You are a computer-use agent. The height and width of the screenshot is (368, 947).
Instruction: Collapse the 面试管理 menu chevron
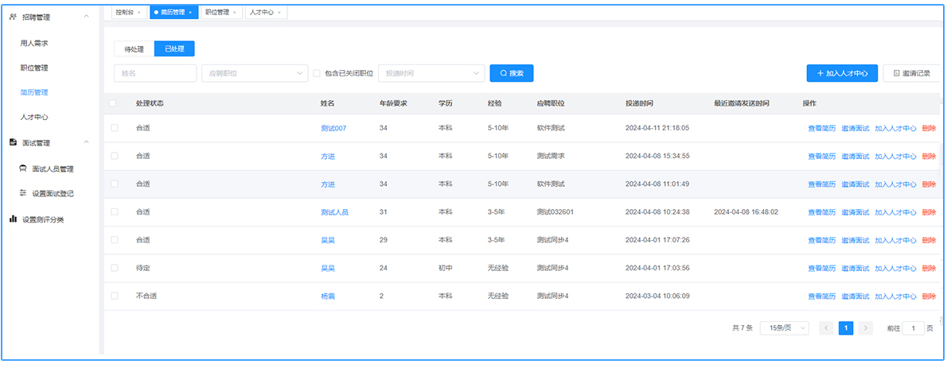87,142
